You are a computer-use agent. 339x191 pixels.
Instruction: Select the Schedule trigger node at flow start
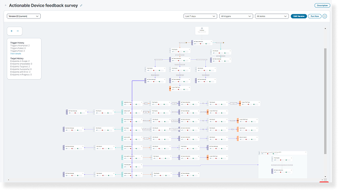coord(202,31)
